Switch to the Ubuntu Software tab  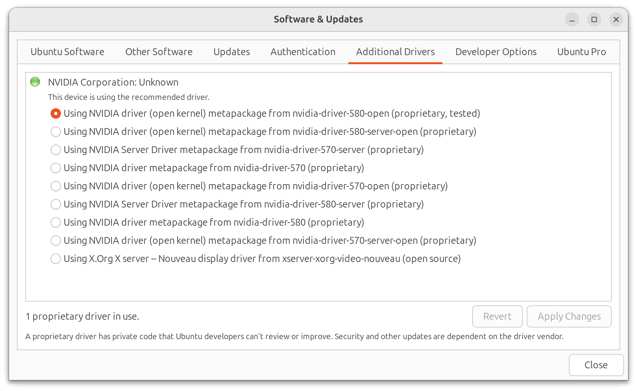point(67,52)
